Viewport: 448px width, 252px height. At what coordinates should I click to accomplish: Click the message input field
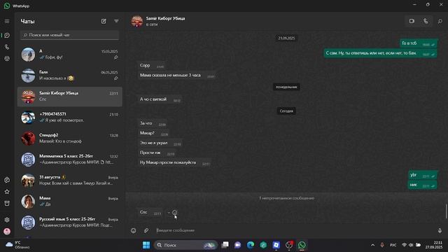pos(294,230)
